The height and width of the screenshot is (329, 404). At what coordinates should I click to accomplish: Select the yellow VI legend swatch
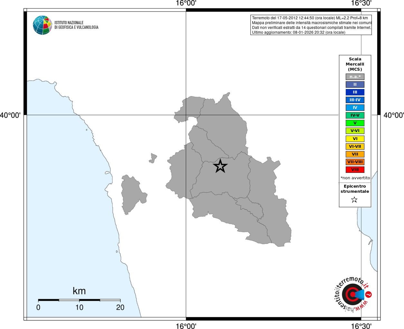355,139
